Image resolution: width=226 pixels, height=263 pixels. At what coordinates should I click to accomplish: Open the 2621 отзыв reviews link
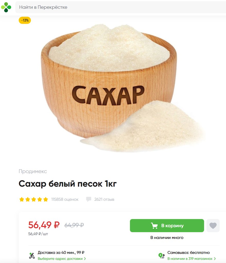coord(104,199)
